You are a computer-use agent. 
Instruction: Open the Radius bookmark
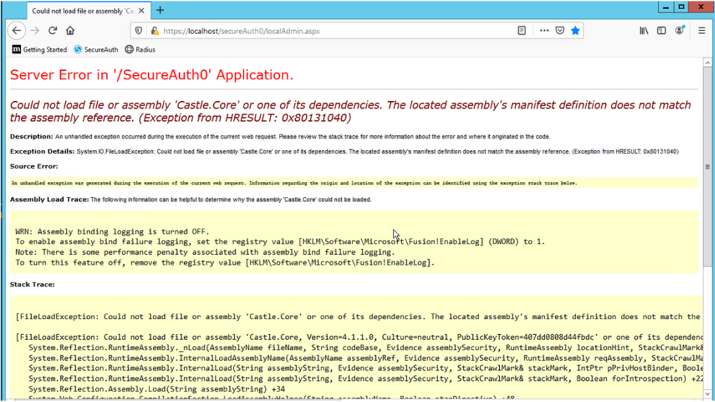[140, 50]
